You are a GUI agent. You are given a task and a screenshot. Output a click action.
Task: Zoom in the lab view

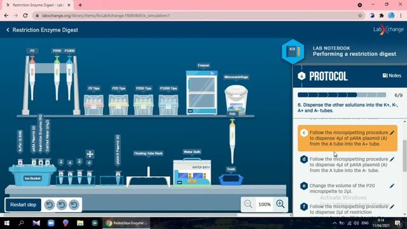pos(280,204)
